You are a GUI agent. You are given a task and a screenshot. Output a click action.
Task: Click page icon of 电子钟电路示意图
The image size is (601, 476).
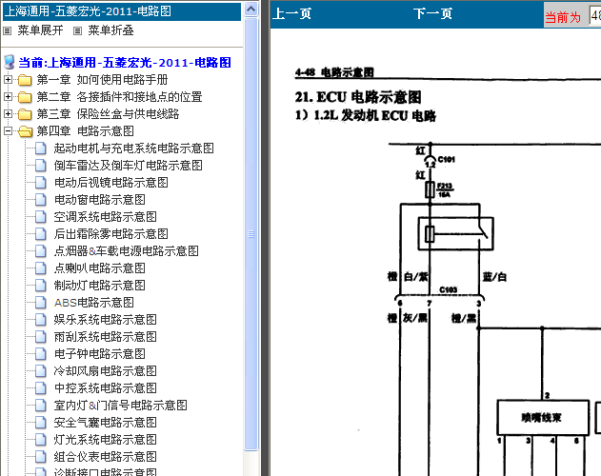(41, 354)
